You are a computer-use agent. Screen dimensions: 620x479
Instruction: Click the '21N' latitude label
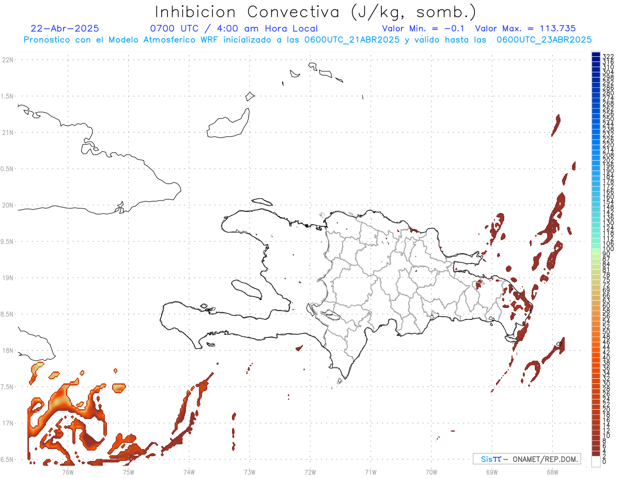(x=8, y=133)
